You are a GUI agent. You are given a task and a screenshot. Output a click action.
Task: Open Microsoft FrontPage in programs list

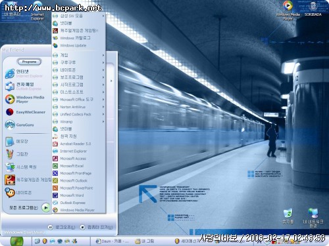pos(72,173)
